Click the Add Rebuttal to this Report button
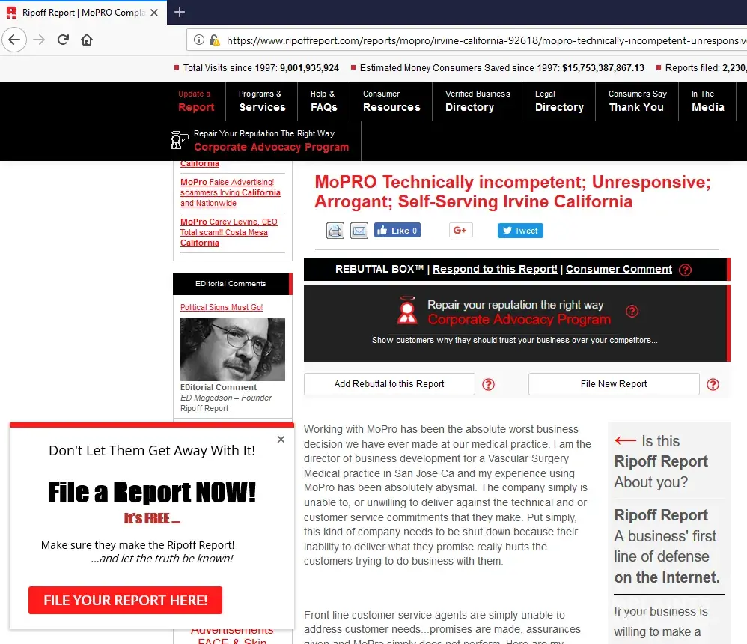Screen dimensions: 747x644 tap(389, 384)
